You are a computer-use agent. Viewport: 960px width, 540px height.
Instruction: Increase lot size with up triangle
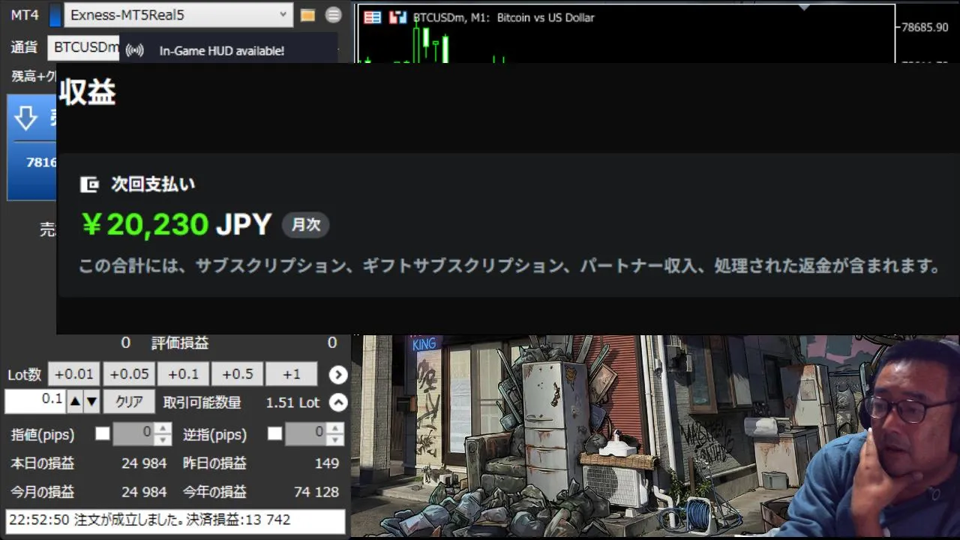pyautogui.click(x=75, y=402)
